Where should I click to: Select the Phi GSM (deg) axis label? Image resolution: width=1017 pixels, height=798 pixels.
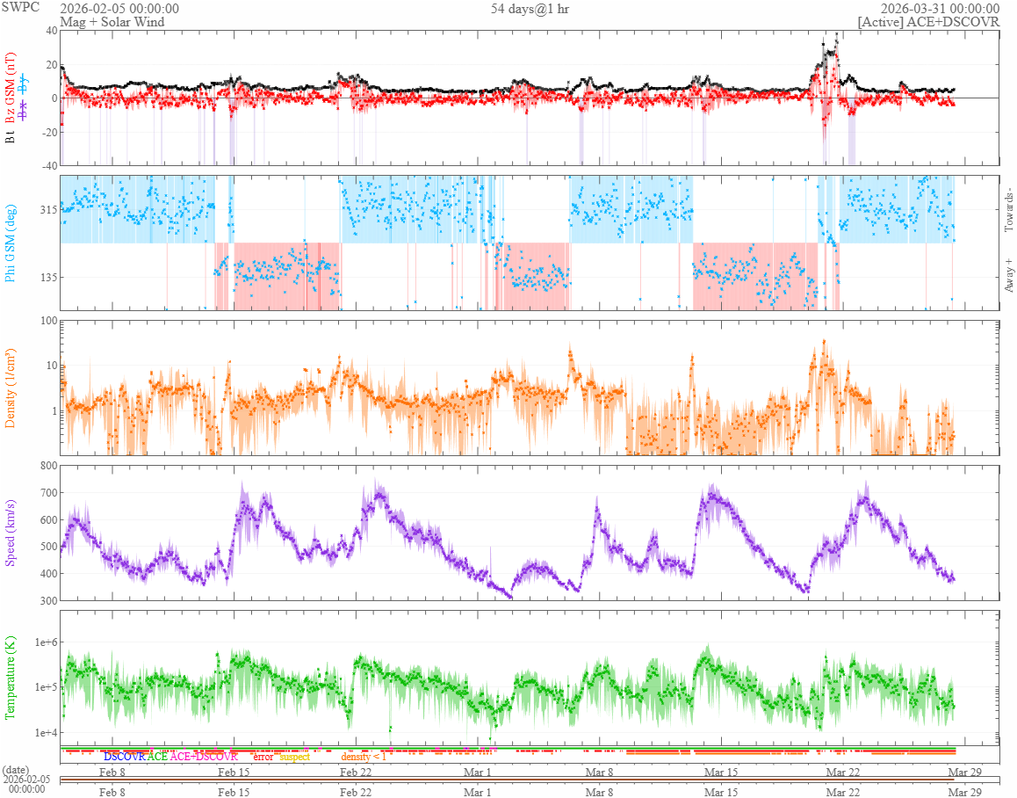pos(11,243)
